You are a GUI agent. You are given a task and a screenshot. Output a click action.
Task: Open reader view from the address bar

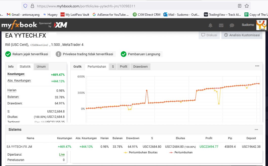pyautogui.click(x=239, y=6)
